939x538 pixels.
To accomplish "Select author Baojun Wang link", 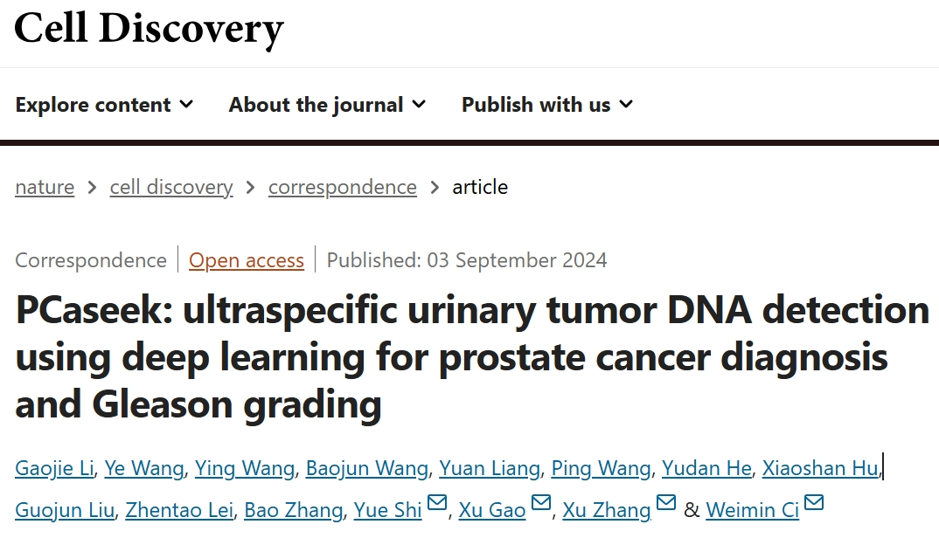I will (x=367, y=468).
